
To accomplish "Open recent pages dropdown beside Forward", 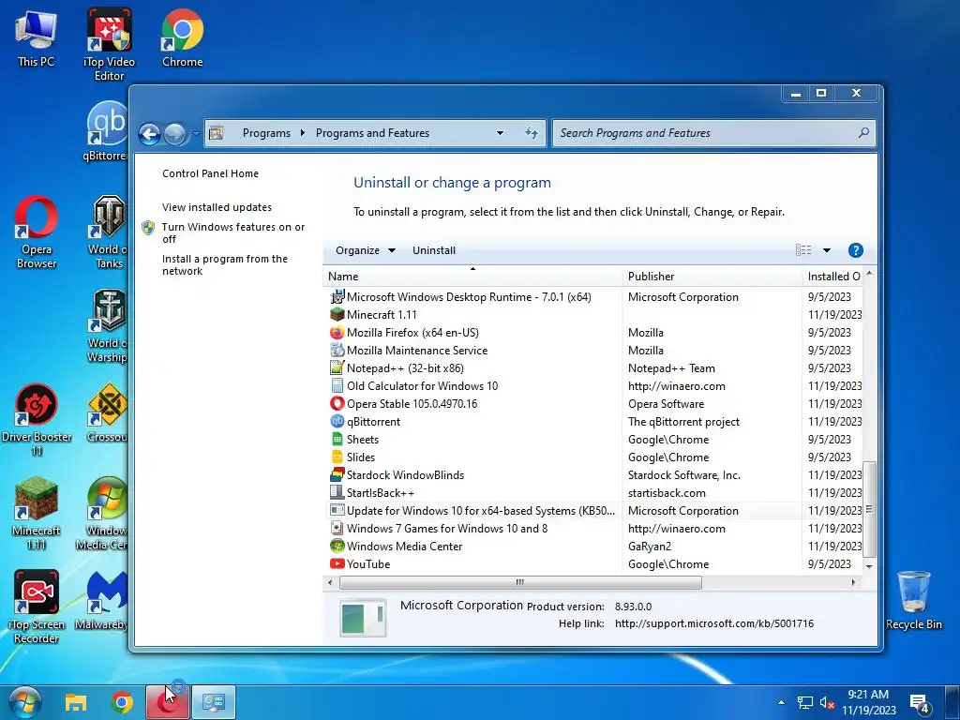I will point(196,133).
